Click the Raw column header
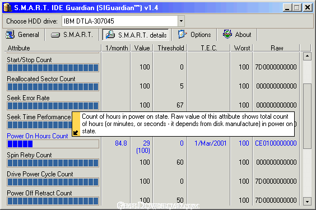 click(x=277, y=48)
